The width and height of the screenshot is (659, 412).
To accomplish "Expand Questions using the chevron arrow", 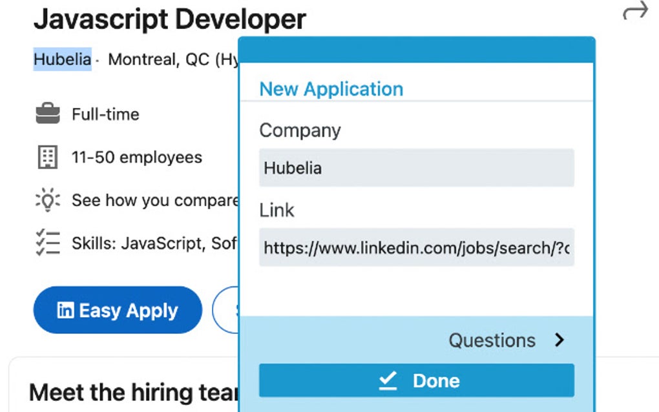I will pyautogui.click(x=560, y=340).
